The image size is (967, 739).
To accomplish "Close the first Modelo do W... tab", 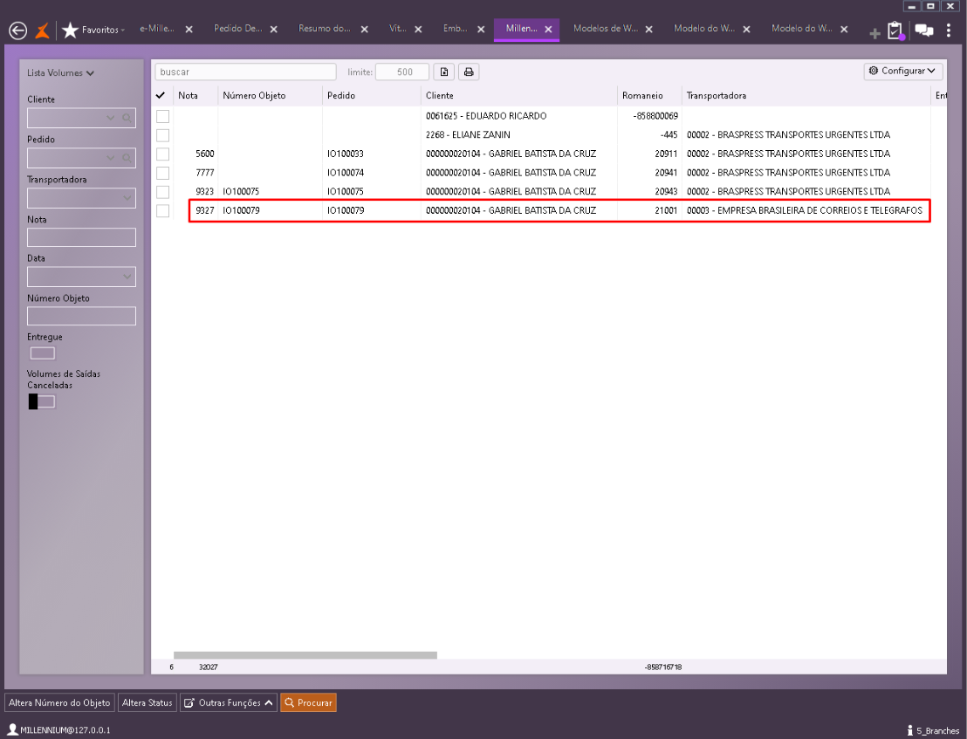I will (746, 29).
